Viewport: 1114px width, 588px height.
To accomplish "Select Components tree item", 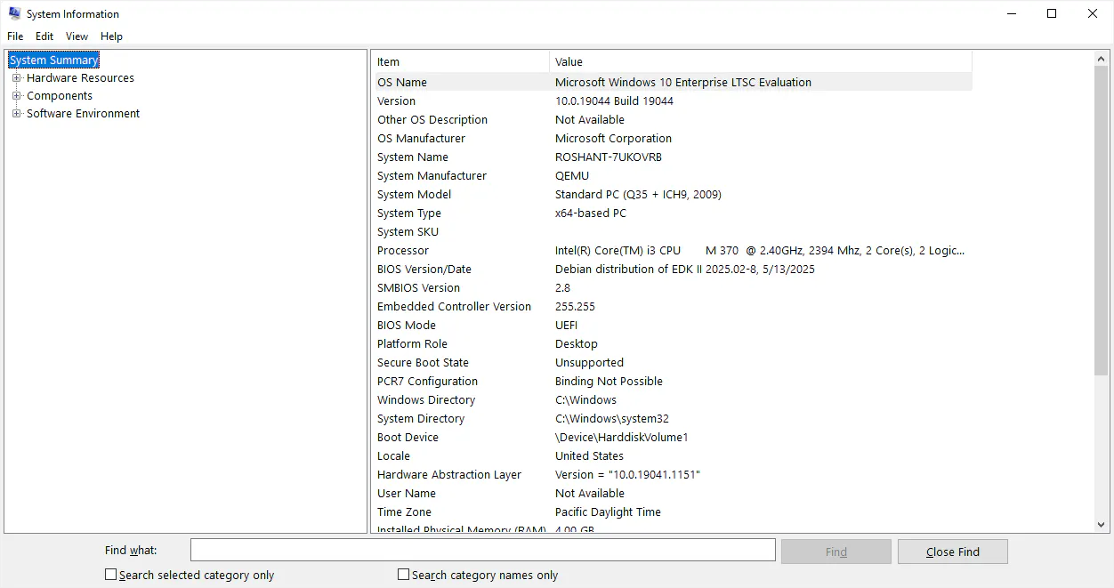I will [60, 95].
